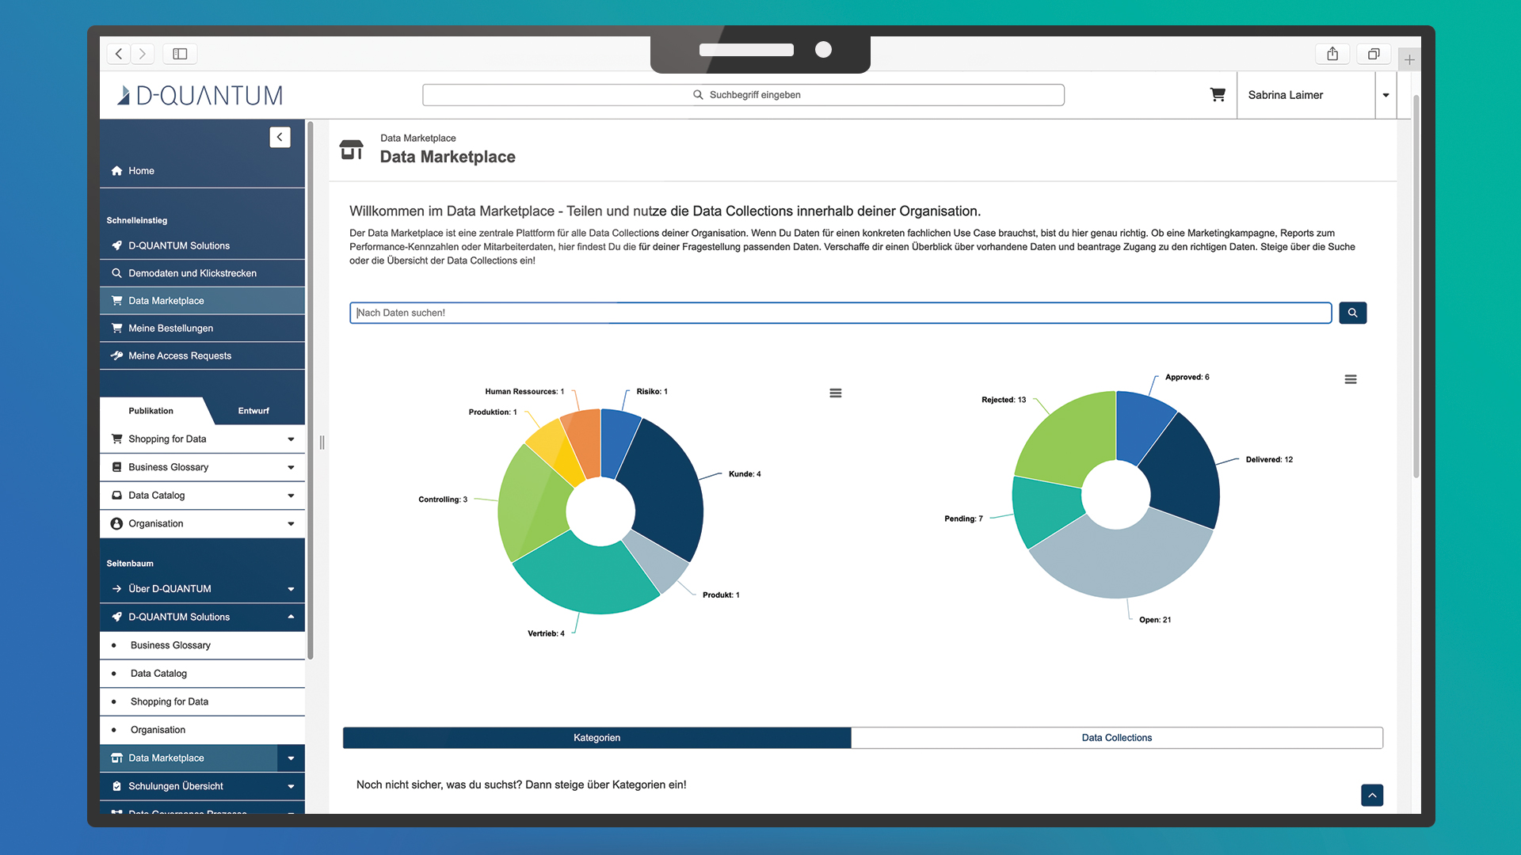Open right status chart hamburger menu

coord(1350,379)
